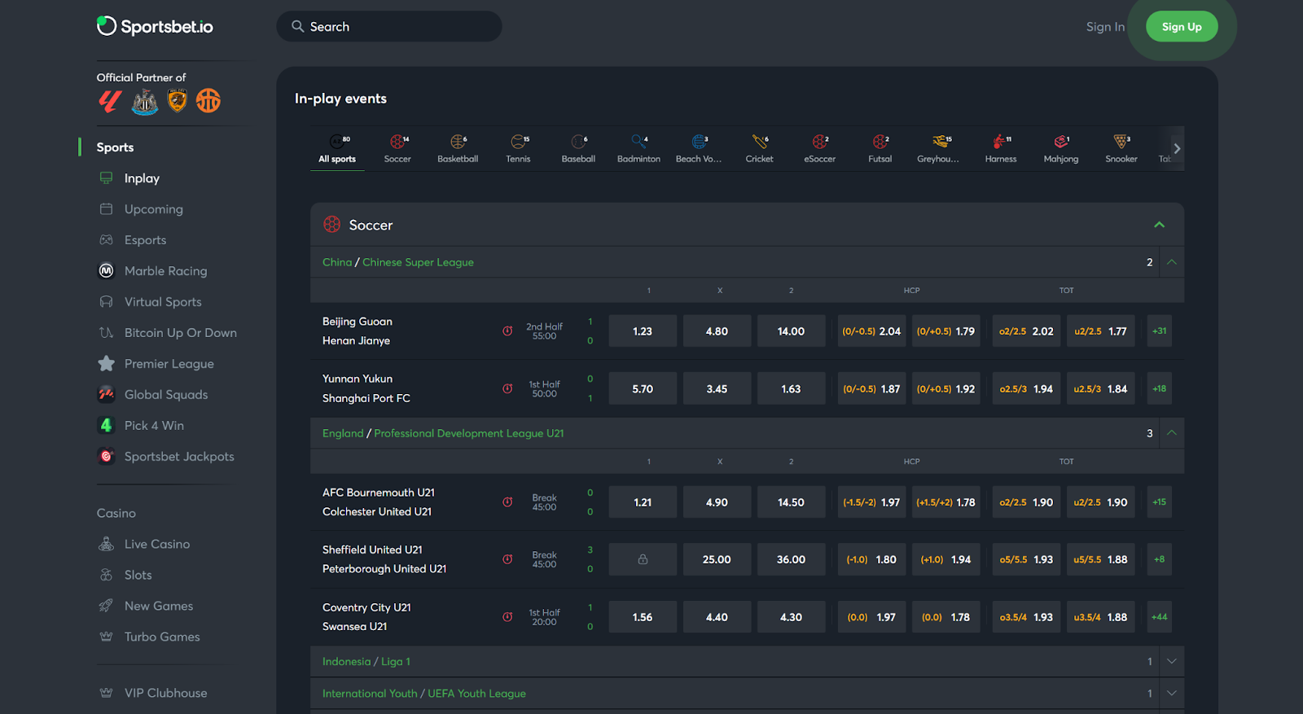Open Upcoming in the sidebar
Viewport: 1303px width, 714px height.
coord(153,209)
